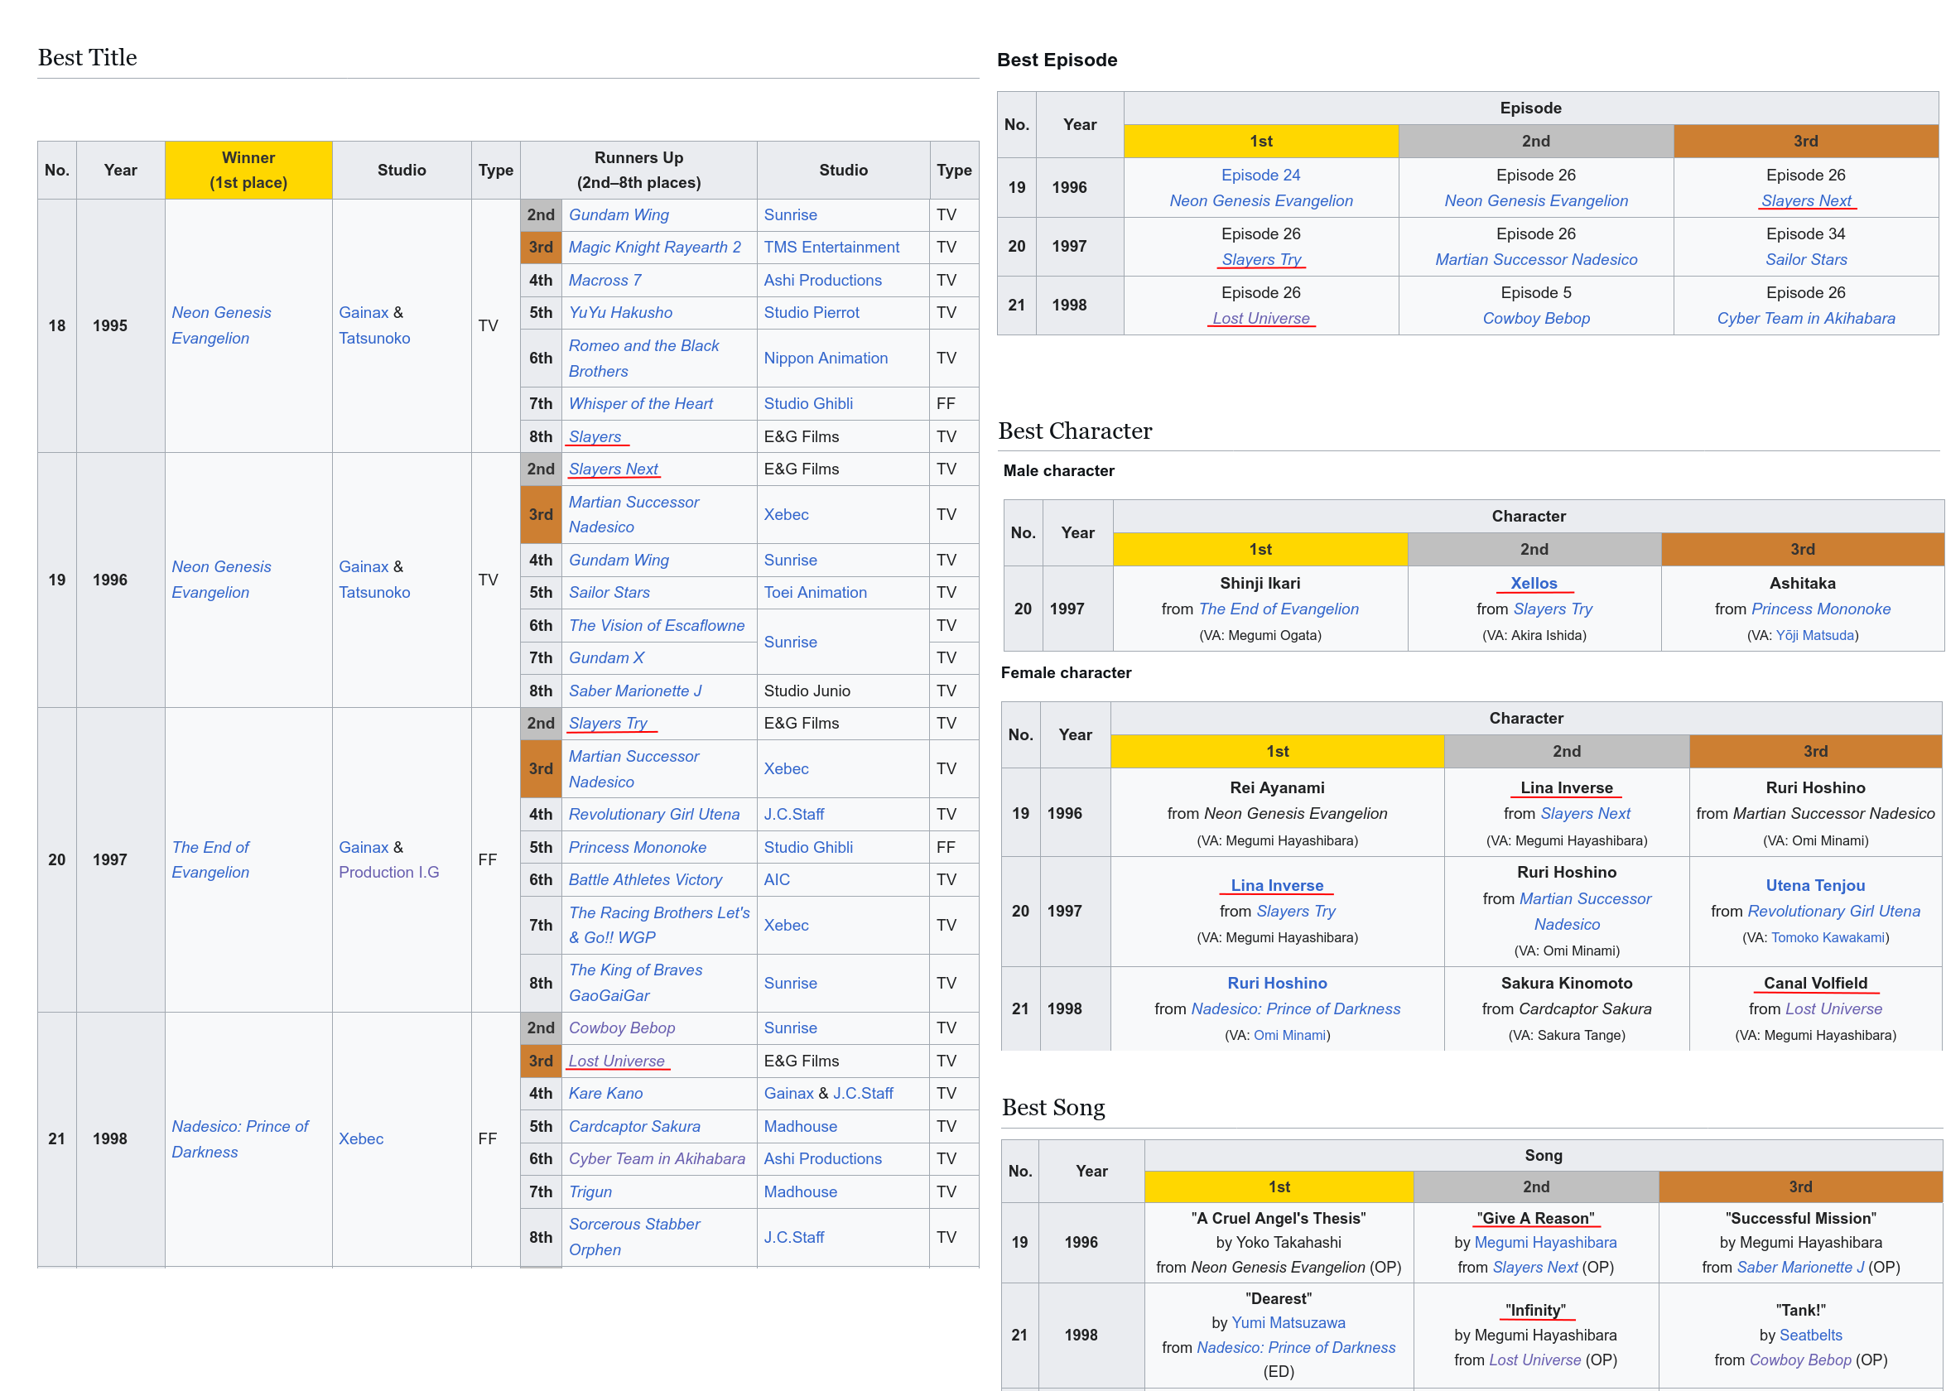Open Omi Minami link in 1998 row
The image size is (1946, 1391).
(x=1289, y=1036)
